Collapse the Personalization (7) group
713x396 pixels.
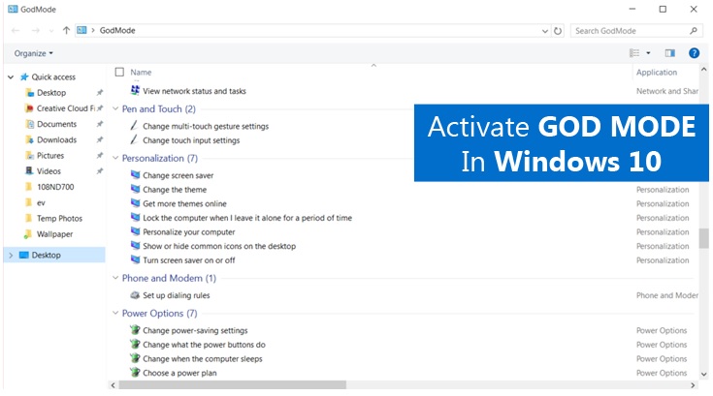click(114, 158)
